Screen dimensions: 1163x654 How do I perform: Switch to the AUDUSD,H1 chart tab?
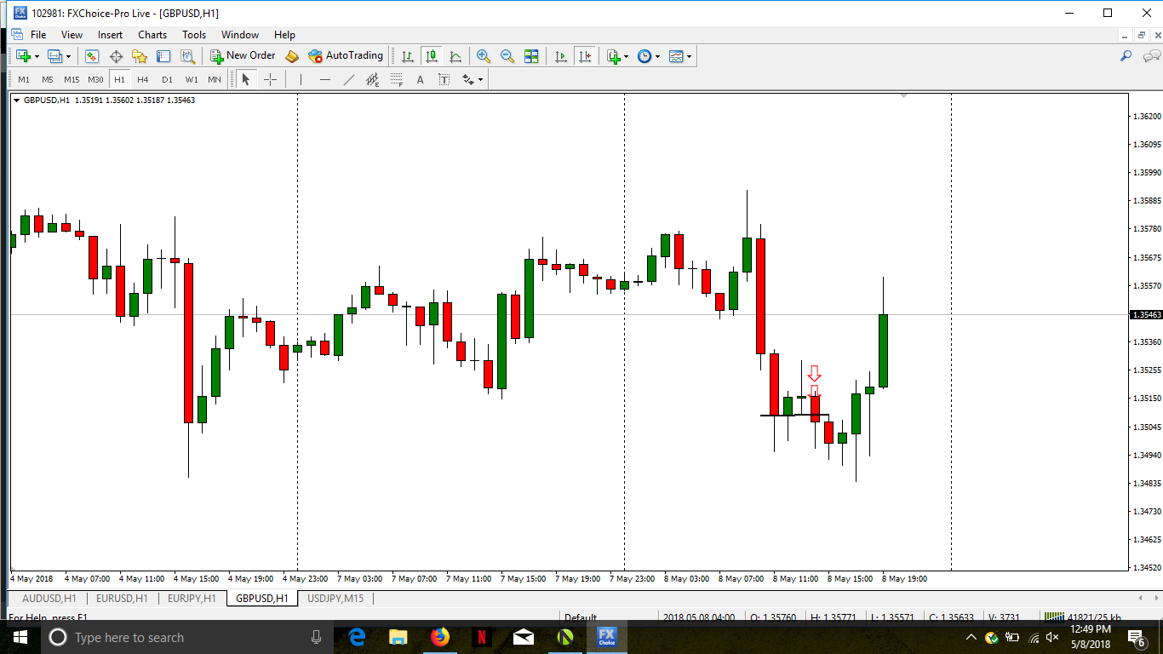click(x=49, y=599)
